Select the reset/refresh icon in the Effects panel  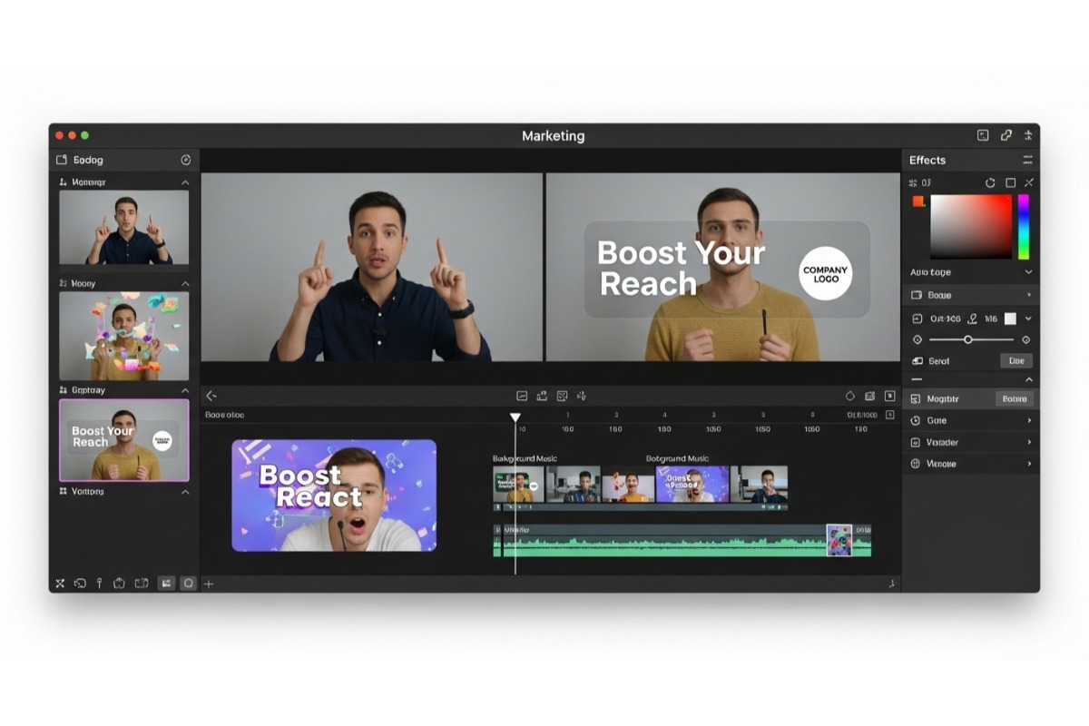pyautogui.click(x=991, y=182)
